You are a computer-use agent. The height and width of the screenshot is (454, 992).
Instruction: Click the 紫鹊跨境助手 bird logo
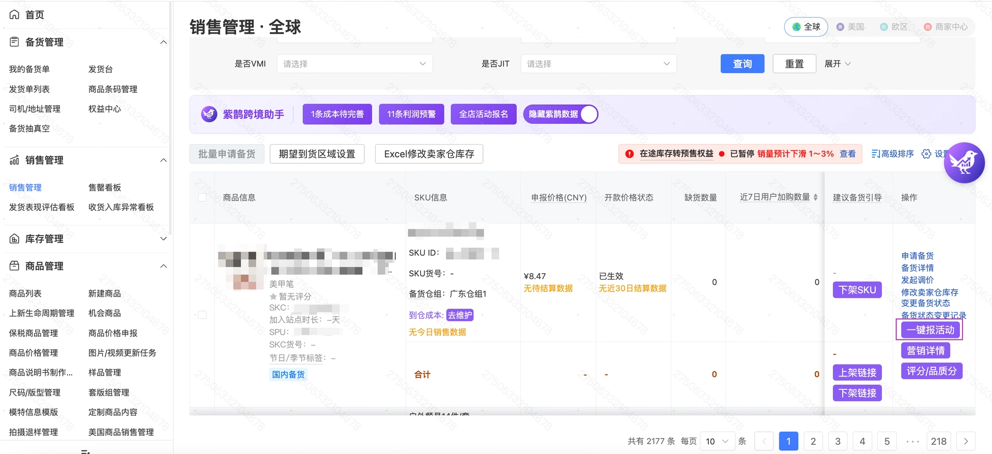pos(209,114)
